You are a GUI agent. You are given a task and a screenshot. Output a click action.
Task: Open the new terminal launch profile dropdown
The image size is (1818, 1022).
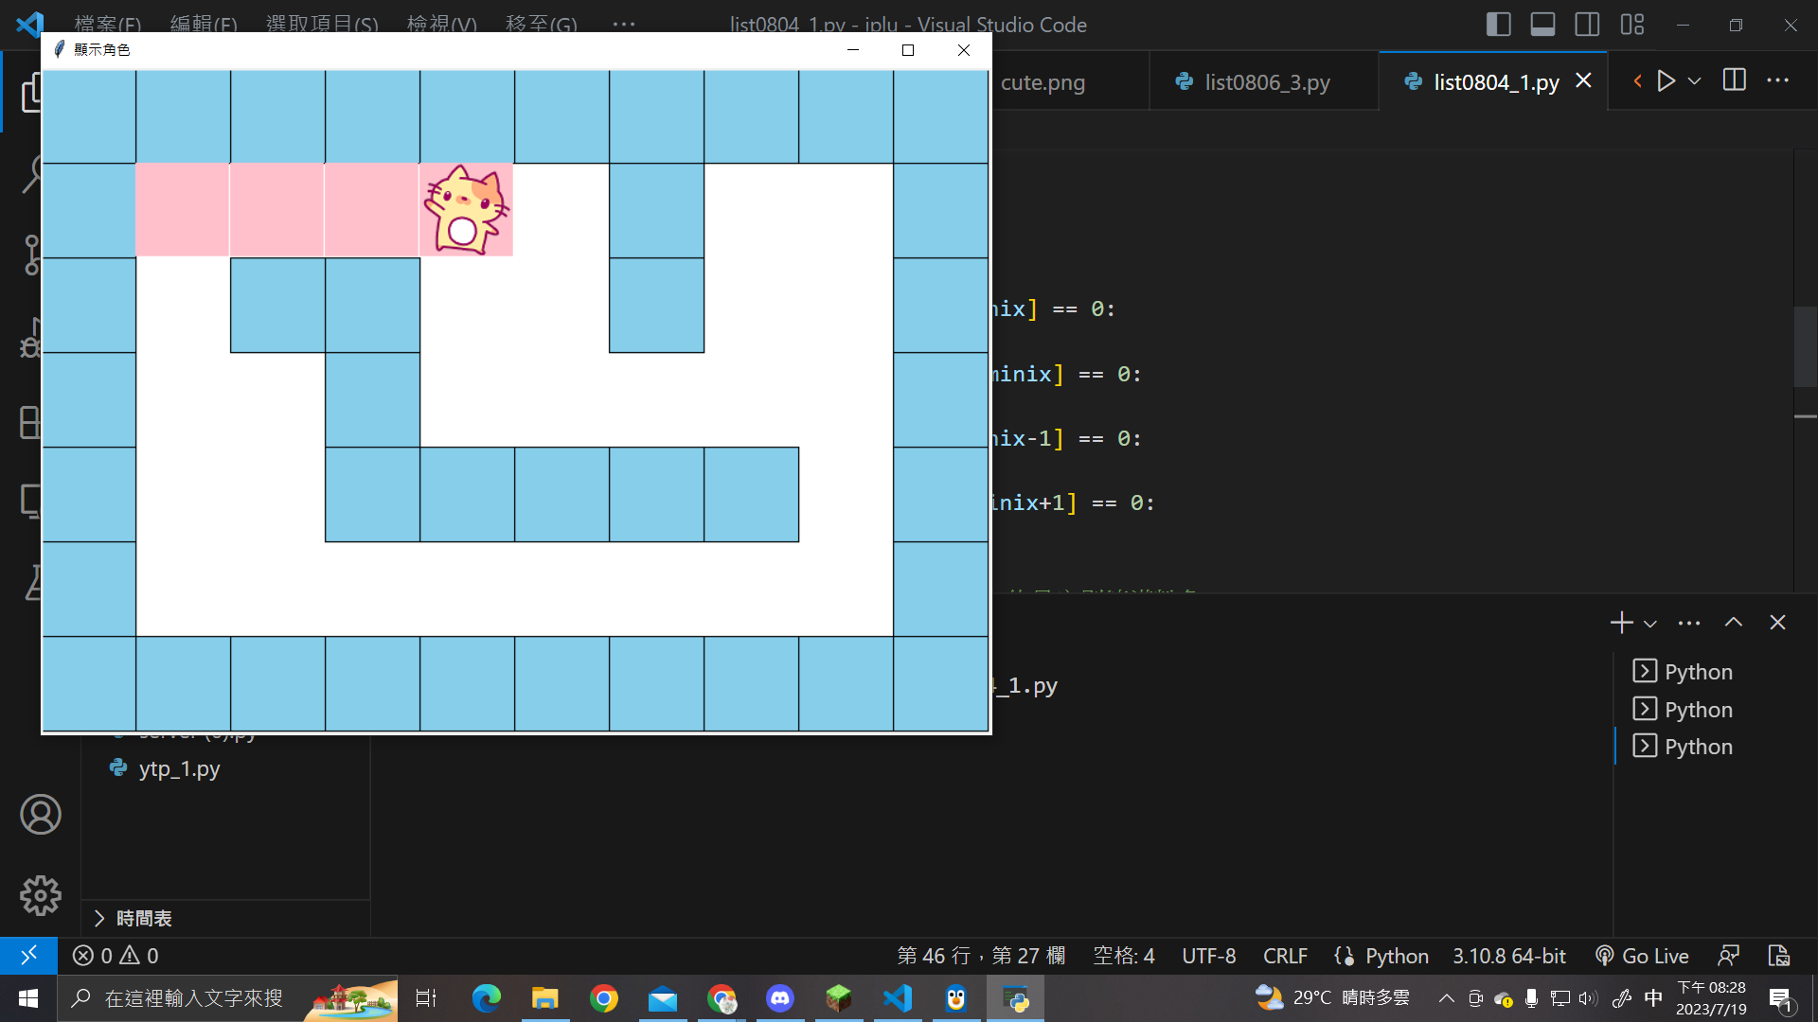click(1650, 624)
